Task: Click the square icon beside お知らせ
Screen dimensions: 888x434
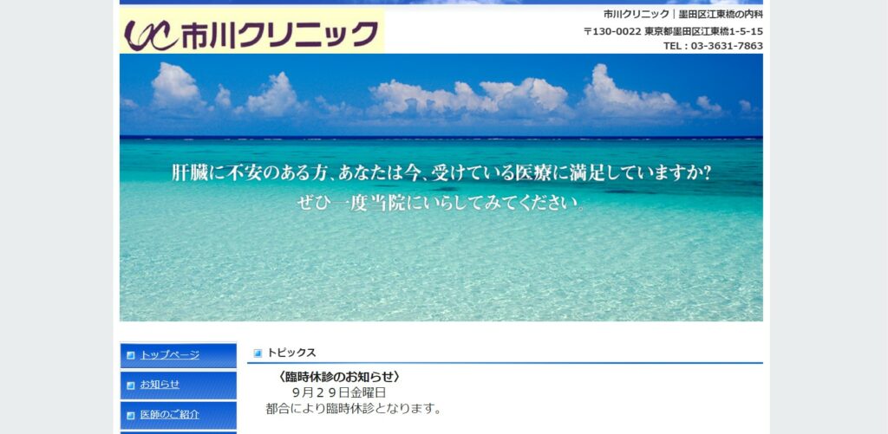Action: 131,385
